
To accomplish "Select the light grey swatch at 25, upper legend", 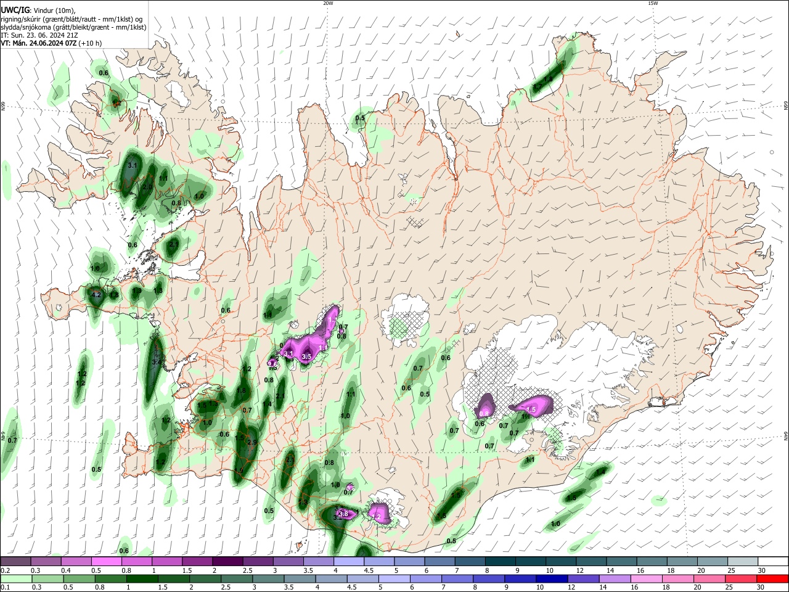I will coord(743,561).
